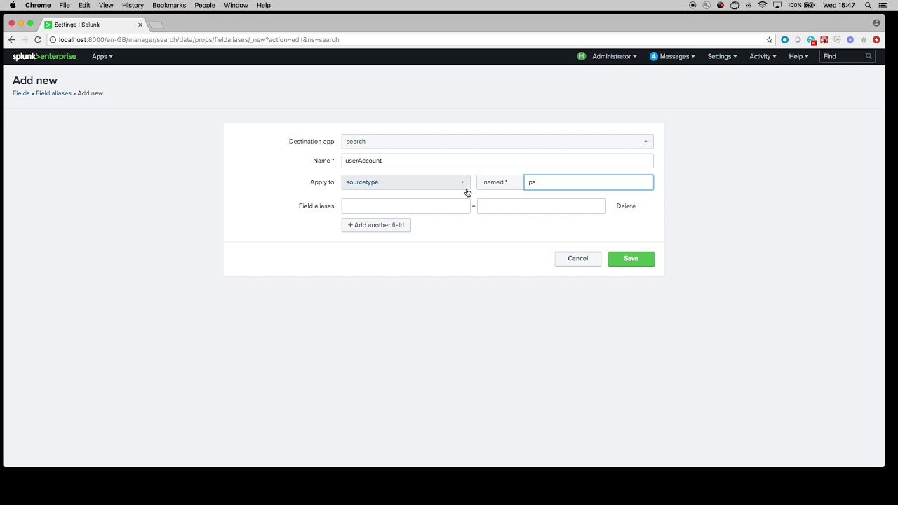The height and width of the screenshot is (505, 898).
Task: Click the Wed 15:47 clock
Action: tap(839, 5)
